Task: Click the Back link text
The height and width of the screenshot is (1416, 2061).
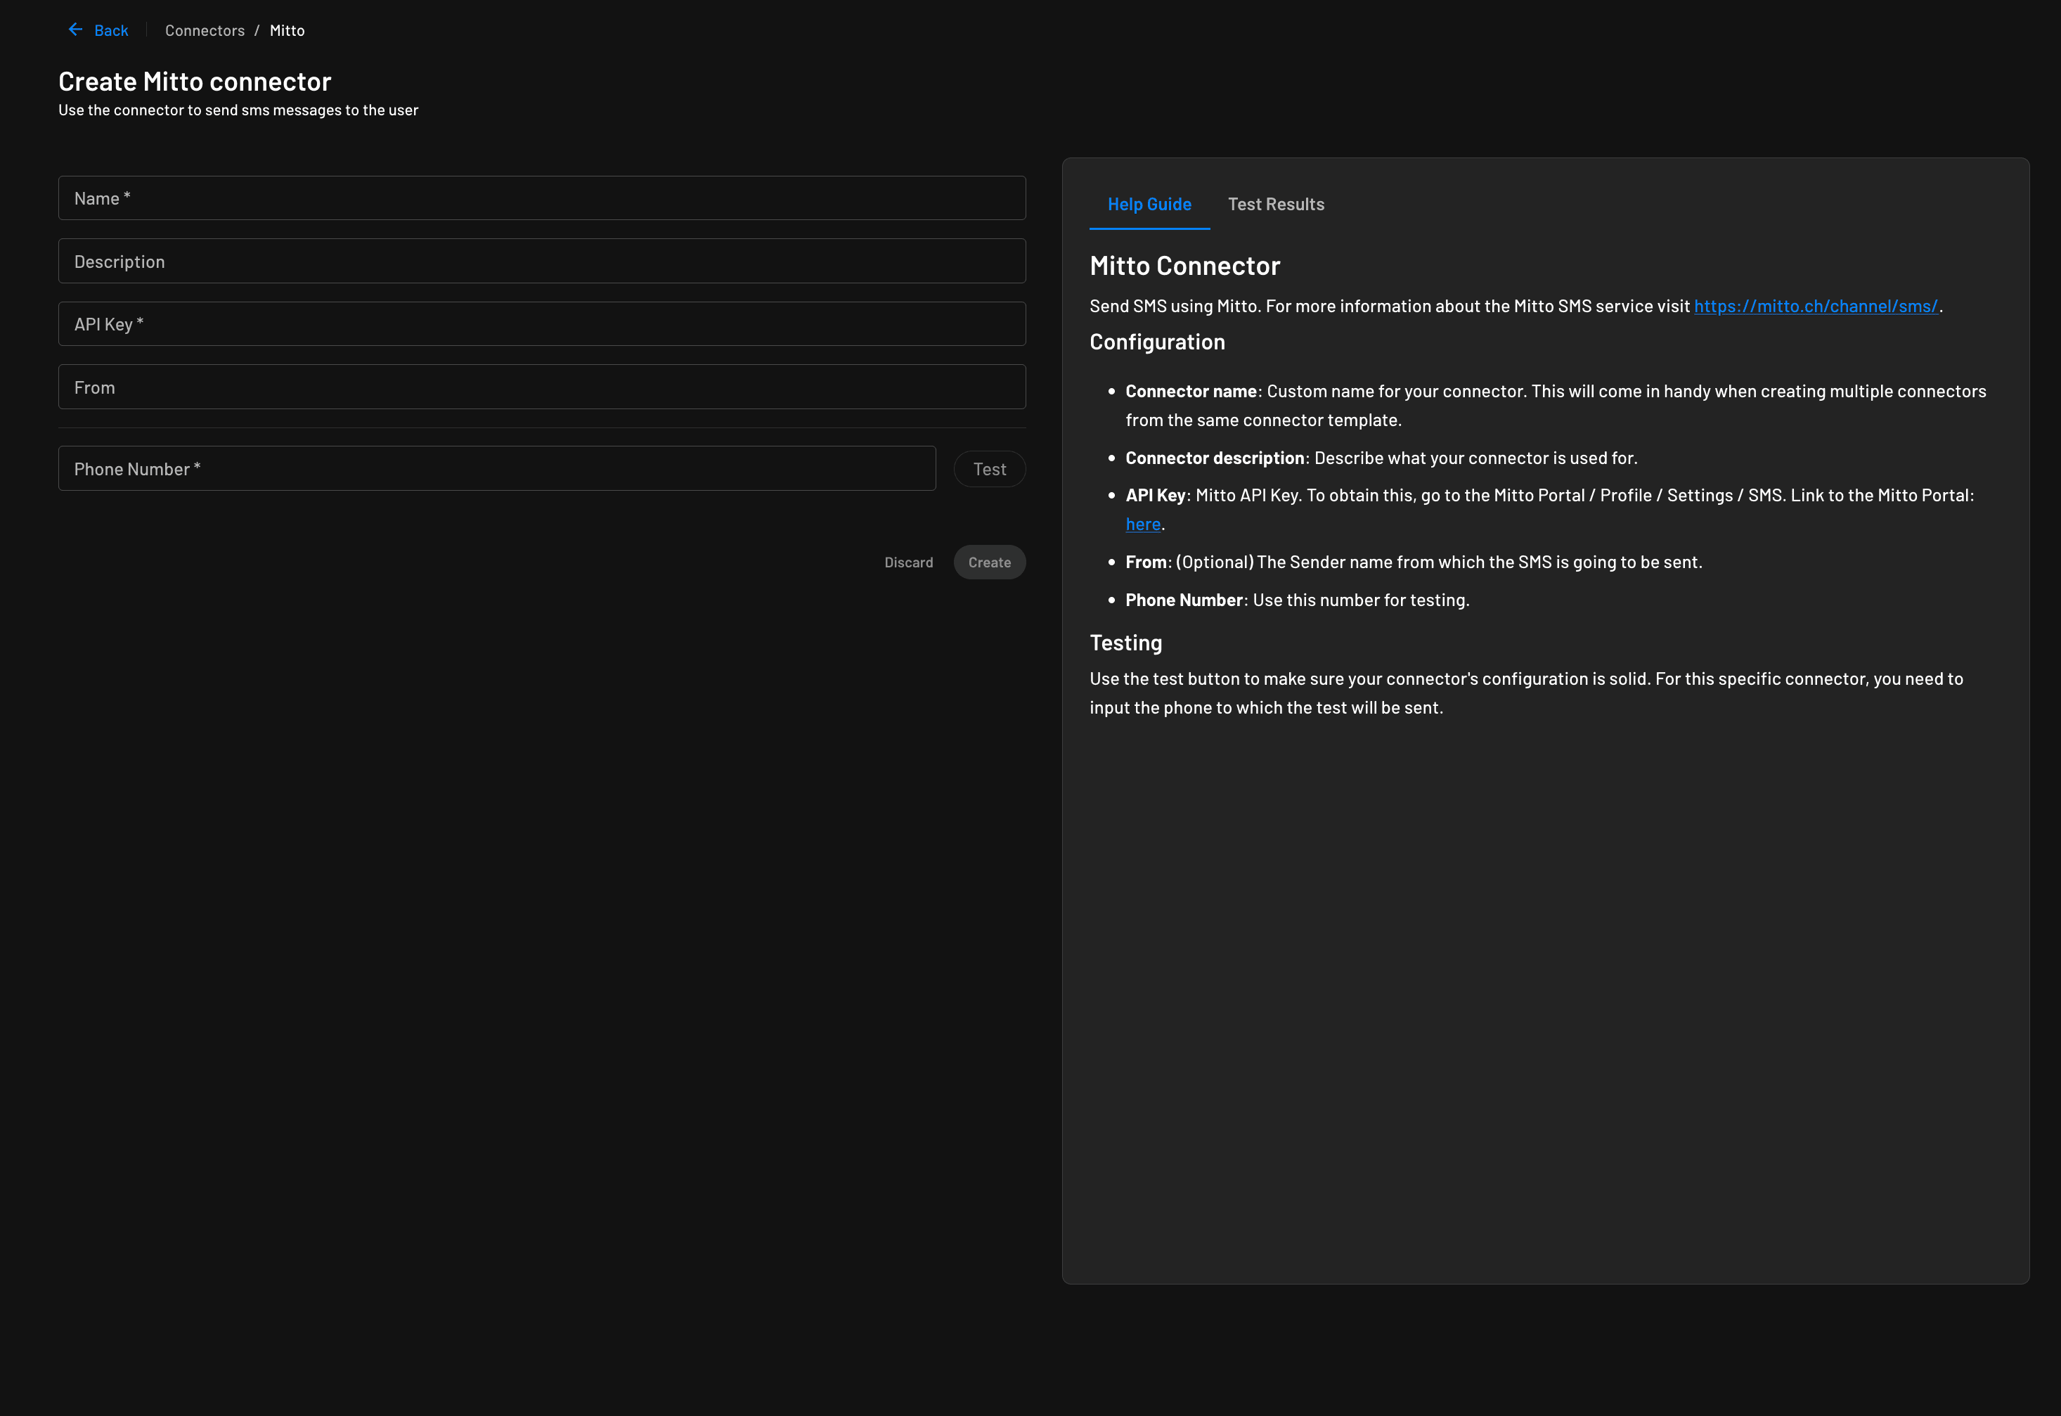Action: click(111, 30)
